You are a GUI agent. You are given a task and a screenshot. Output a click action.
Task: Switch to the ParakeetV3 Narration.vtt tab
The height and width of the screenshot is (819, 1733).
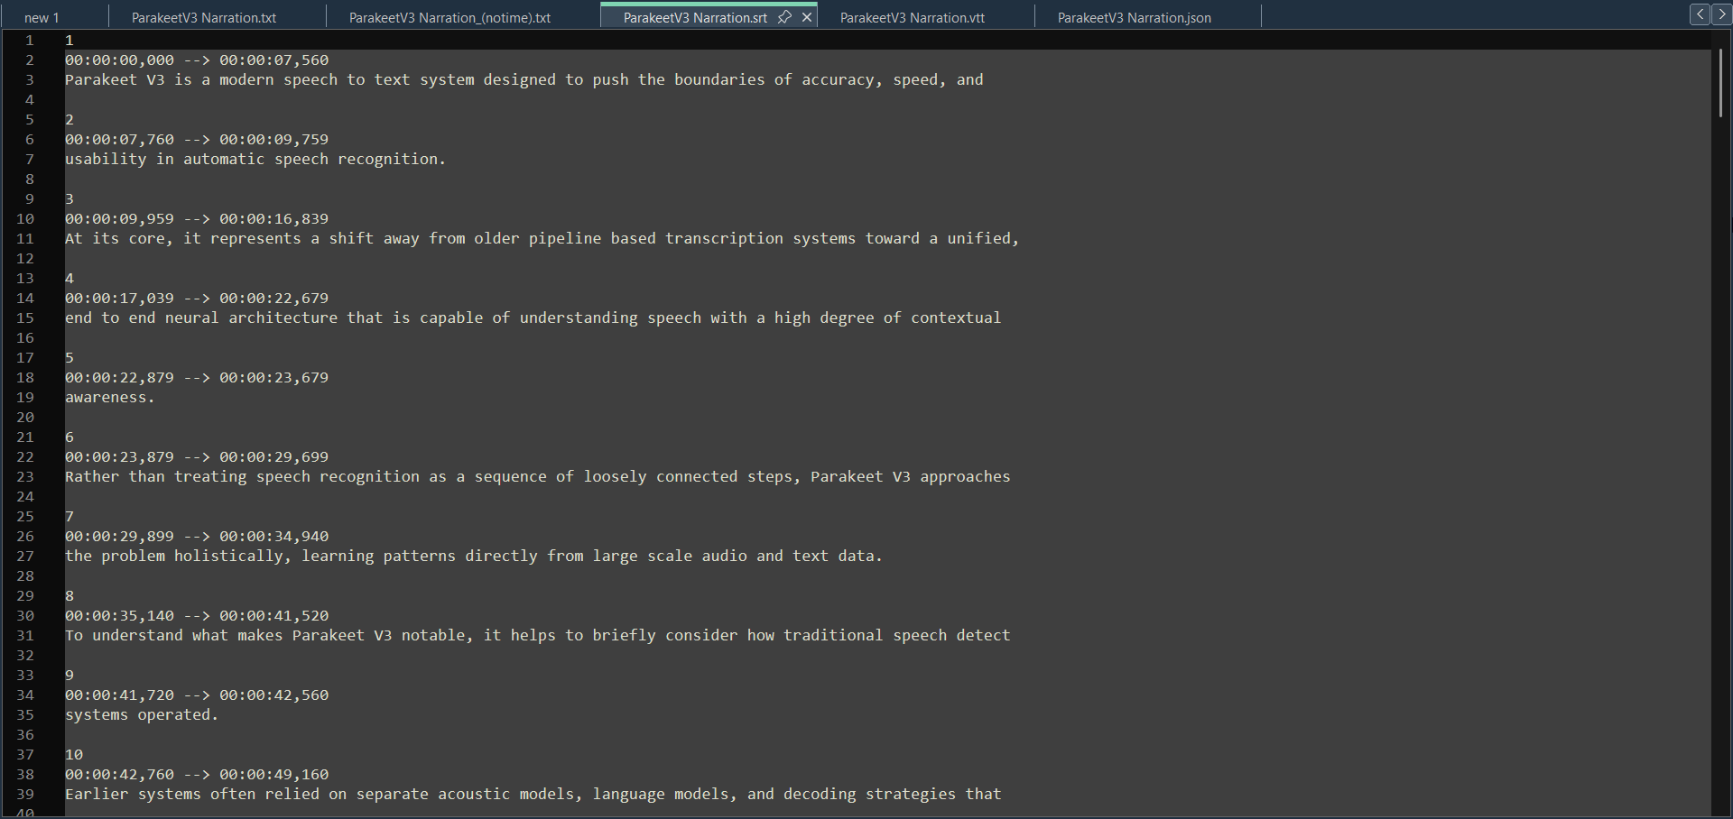tap(913, 17)
